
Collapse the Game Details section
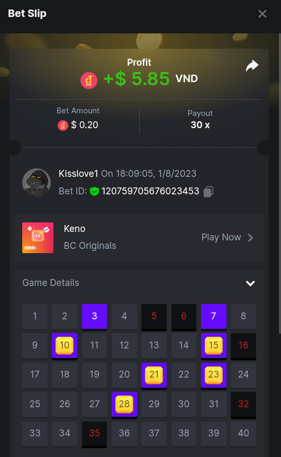250,283
